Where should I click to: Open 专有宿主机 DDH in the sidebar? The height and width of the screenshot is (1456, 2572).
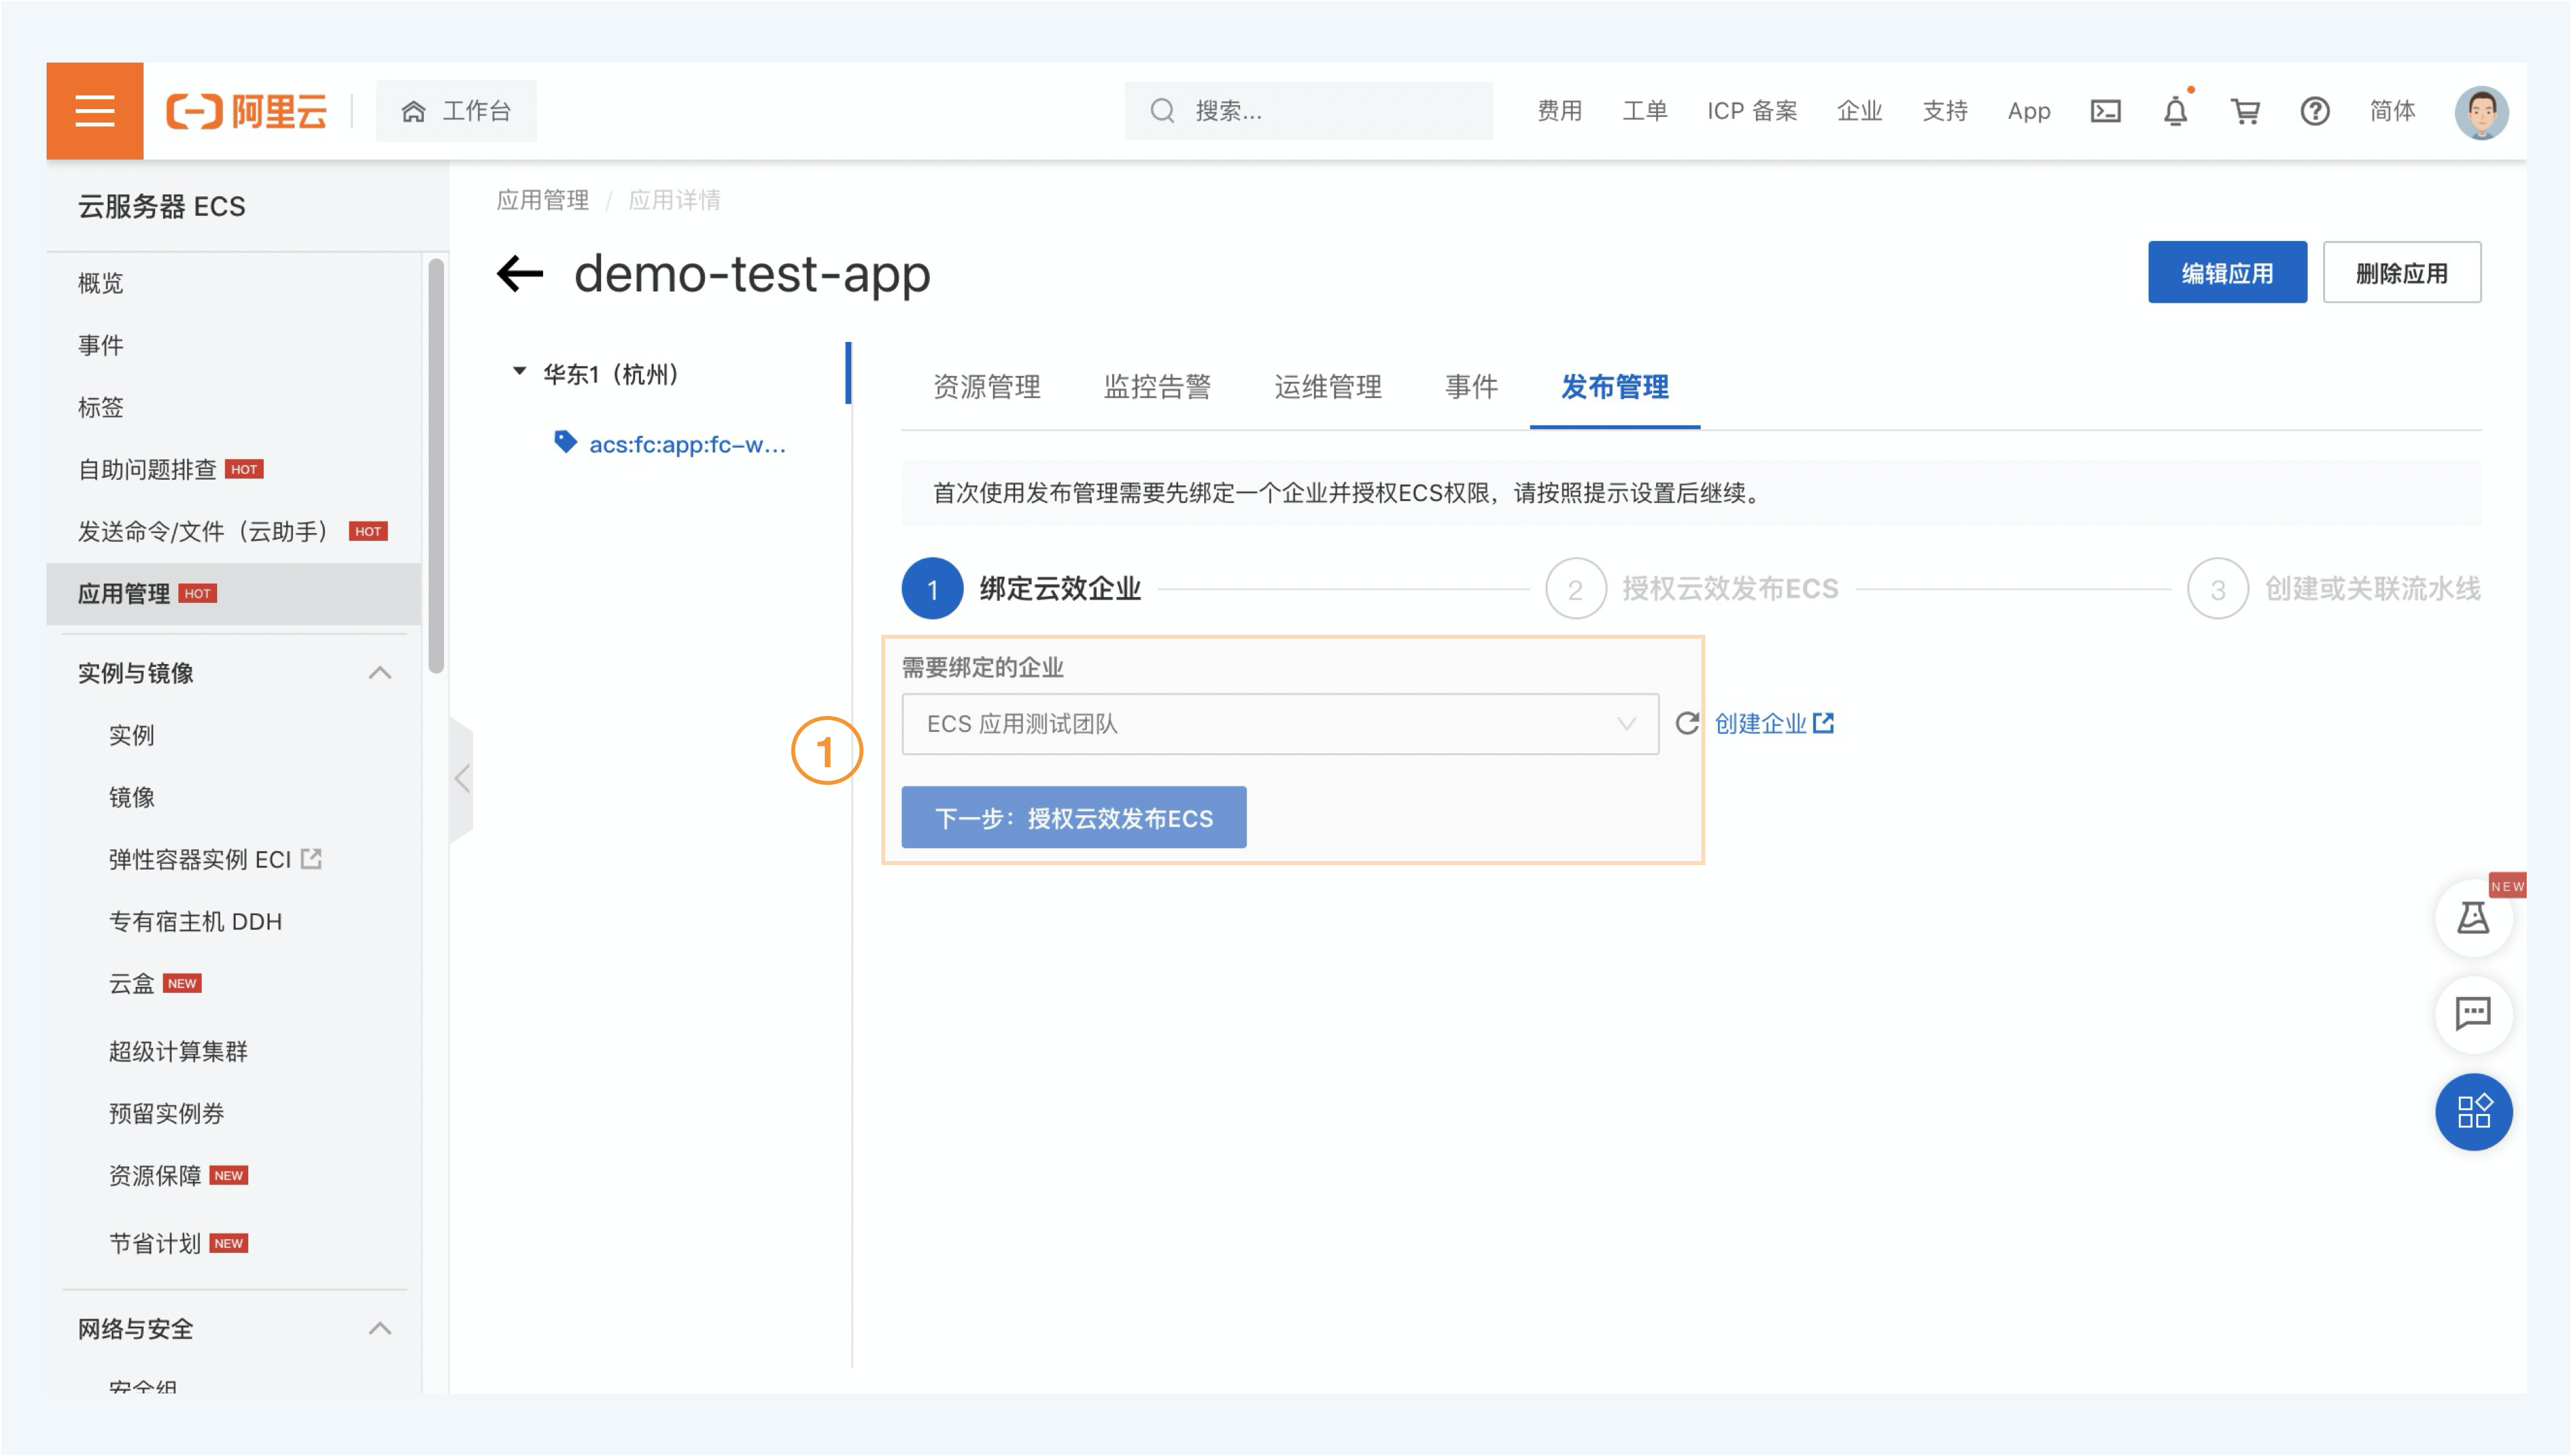[195, 921]
